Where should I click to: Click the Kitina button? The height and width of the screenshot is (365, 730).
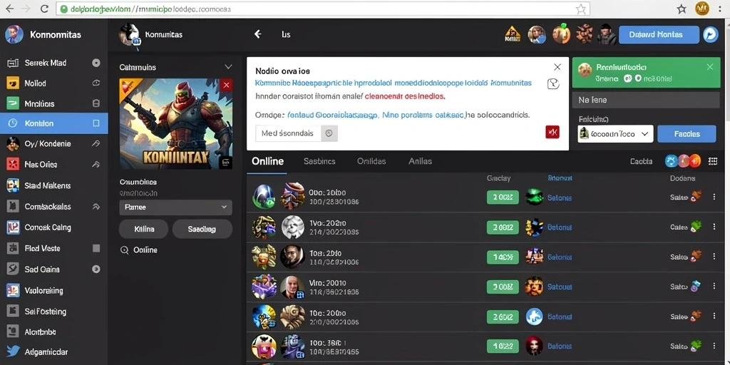[144, 229]
